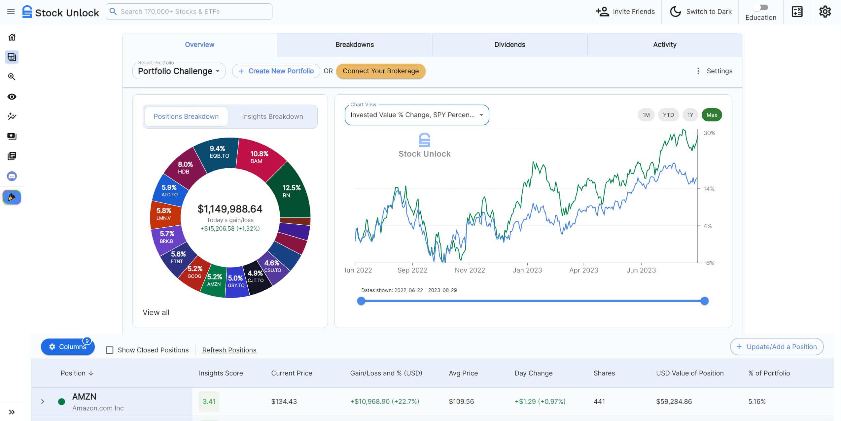The image size is (841, 421).
Task: Expand the sidebar with double chevron
Action: (x=12, y=412)
